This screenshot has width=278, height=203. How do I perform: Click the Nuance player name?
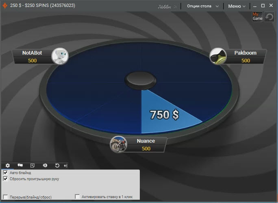pyautogui.click(x=146, y=141)
